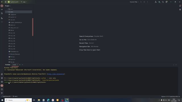Image resolution: width=182 pixels, height=102 pixels.
Task: Open the Services tool window icon
Action: tap(2, 82)
